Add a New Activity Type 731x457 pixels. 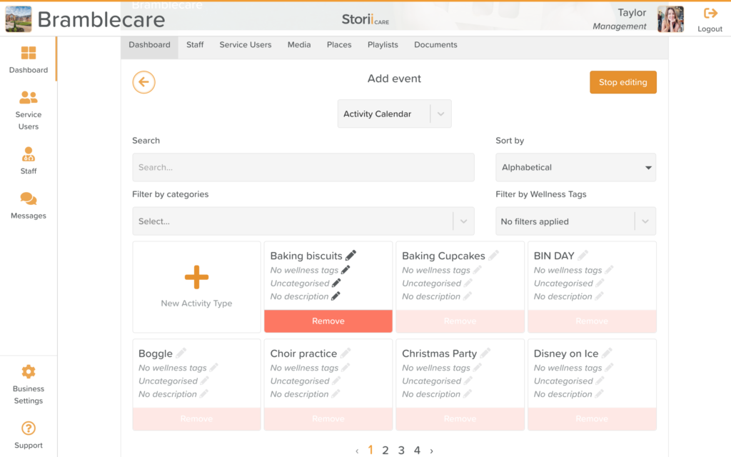pos(196,286)
